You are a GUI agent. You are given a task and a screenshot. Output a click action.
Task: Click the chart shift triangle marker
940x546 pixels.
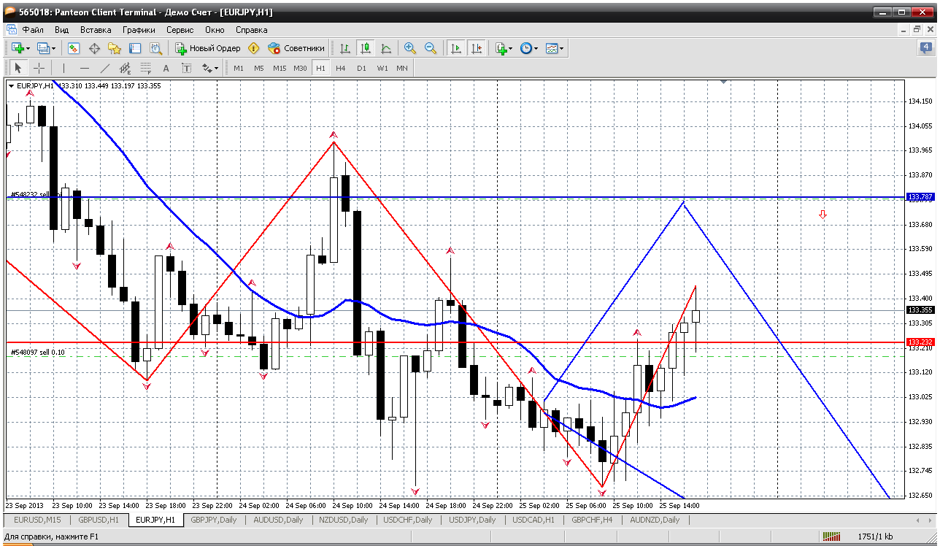[723, 82]
